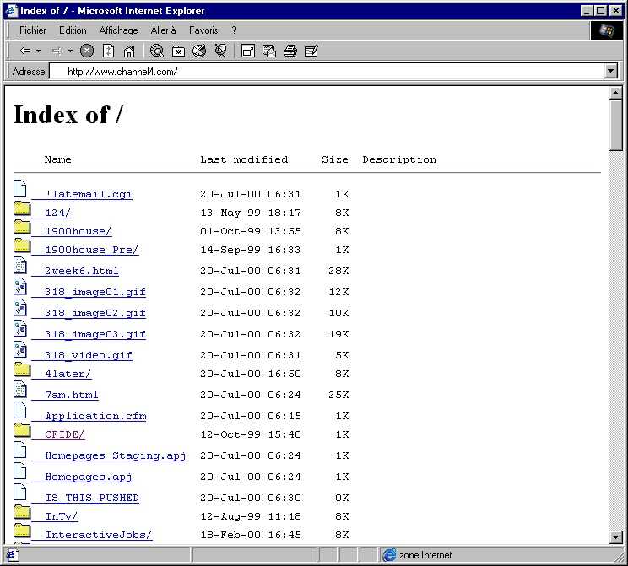Click the folder icon beside 4later/
This screenshot has width=628, height=566.
pyautogui.click(x=22, y=369)
